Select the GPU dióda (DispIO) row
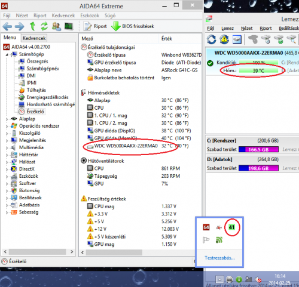This screenshot has width=299, height=287. [x=139, y=131]
